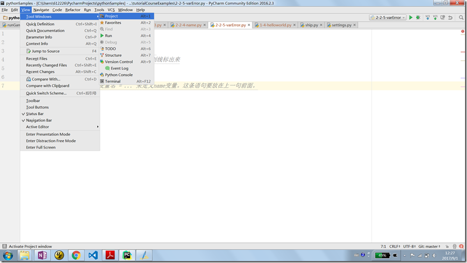Open the Run tool window entry
This screenshot has height=263, width=467.
click(127, 36)
